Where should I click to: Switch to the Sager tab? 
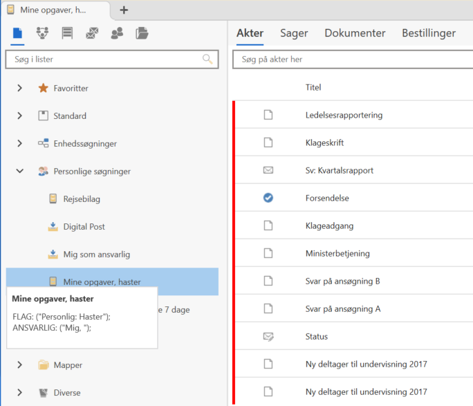294,33
